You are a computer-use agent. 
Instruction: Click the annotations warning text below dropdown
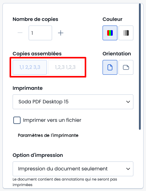(x=65, y=182)
